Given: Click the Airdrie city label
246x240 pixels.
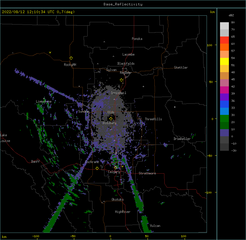Looking at the screenshot, I should point(115,153).
